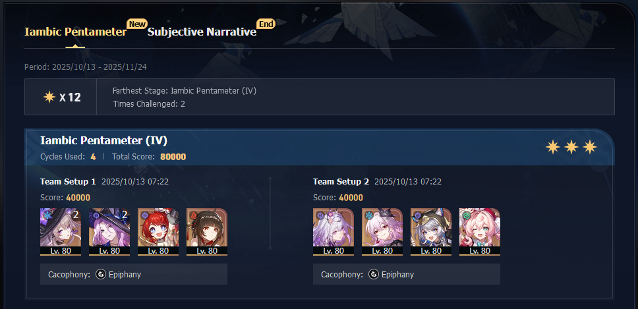The width and height of the screenshot is (638, 309).
Task: Click the red-haired character portrait
Action: click(x=158, y=232)
